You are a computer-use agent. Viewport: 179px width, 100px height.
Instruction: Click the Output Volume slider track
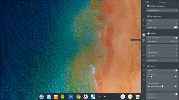tap(162, 77)
